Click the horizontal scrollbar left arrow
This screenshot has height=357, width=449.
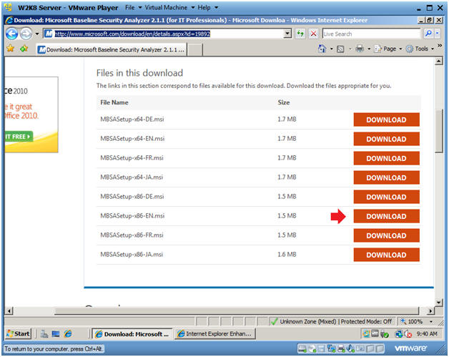point(9,310)
